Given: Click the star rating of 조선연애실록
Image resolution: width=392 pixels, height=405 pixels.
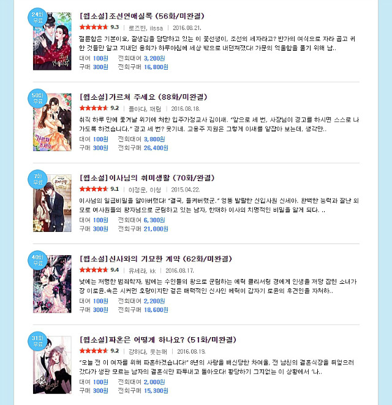Looking at the screenshot, I should point(99,27).
